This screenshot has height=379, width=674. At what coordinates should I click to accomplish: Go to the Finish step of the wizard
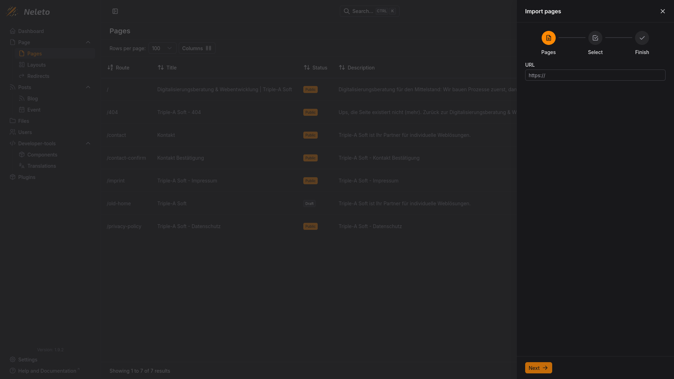pos(642,38)
